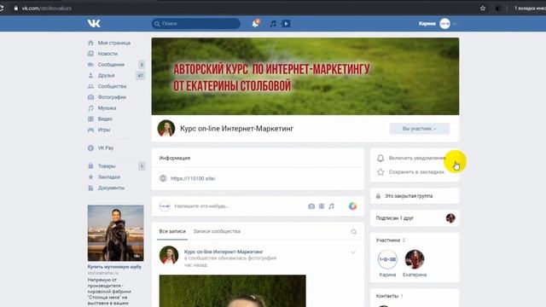546x307 pixels.
Task: Click Карина's avatar in the header
Action: pyautogui.click(x=444, y=23)
